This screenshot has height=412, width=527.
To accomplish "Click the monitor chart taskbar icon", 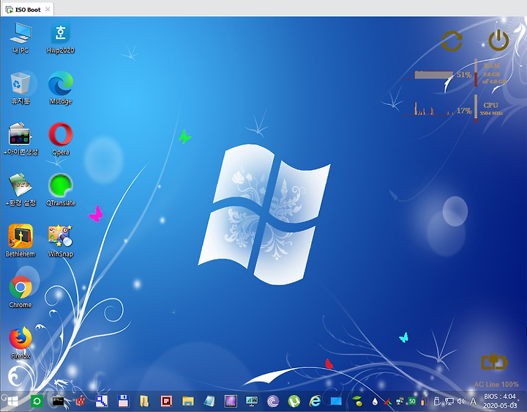I will (251, 401).
